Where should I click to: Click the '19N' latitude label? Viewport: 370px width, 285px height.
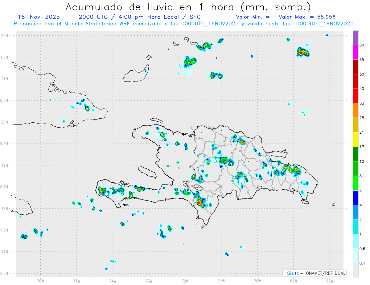click(5, 165)
